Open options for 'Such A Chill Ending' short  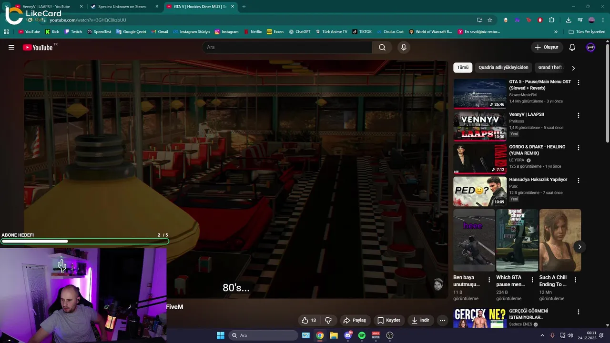click(x=575, y=280)
